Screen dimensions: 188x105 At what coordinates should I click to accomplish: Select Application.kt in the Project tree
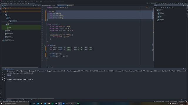click(x=14, y=22)
